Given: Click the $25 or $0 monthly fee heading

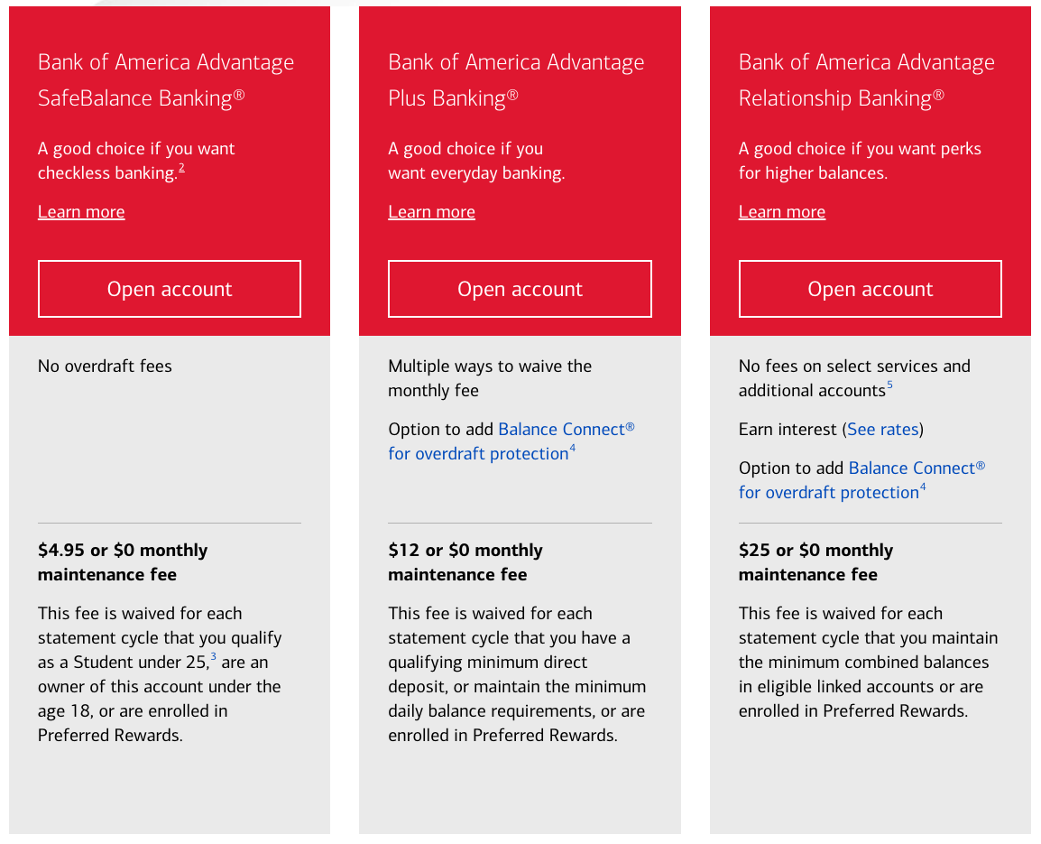Looking at the screenshot, I should pyautogui.click(x=815, y=562).
